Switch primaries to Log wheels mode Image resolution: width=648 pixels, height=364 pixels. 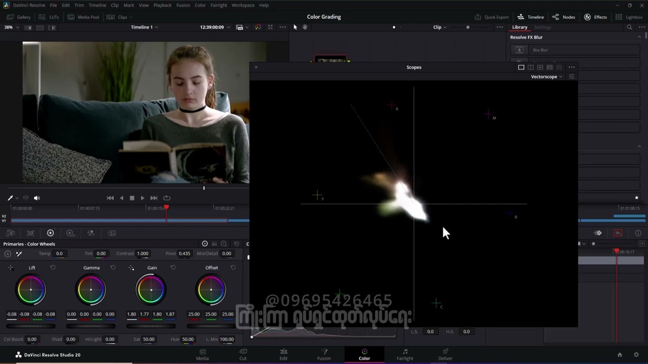point(223,244)
